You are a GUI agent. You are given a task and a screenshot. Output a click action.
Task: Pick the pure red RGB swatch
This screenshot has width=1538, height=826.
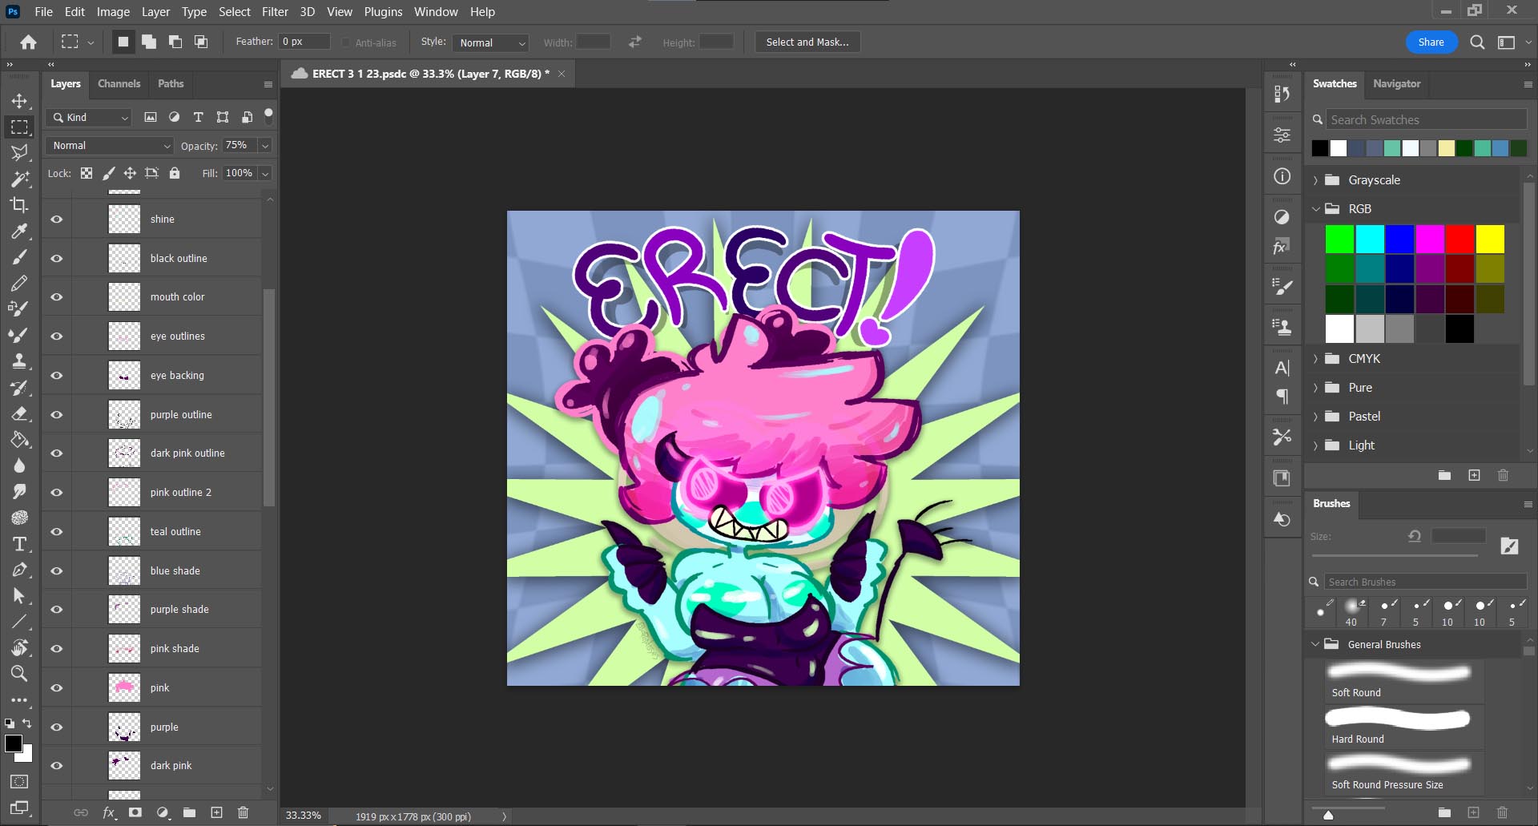pos(1459,239)
